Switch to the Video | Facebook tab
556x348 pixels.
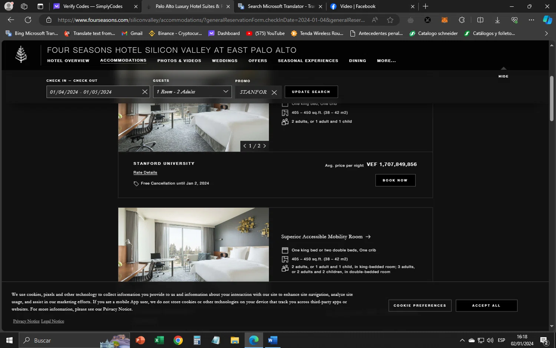373,6
